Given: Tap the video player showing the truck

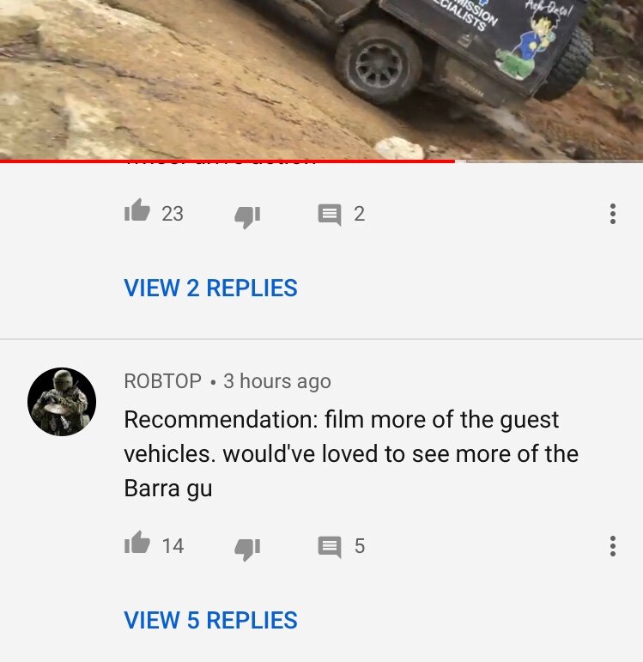Looking at the screenshot, I should [x=321, y=79].
